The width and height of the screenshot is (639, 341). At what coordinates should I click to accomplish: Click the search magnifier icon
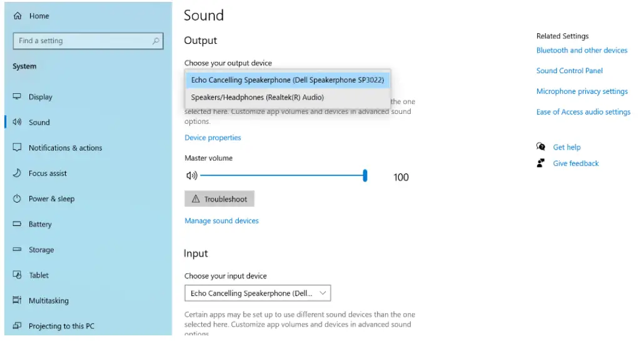coord(156,41)
